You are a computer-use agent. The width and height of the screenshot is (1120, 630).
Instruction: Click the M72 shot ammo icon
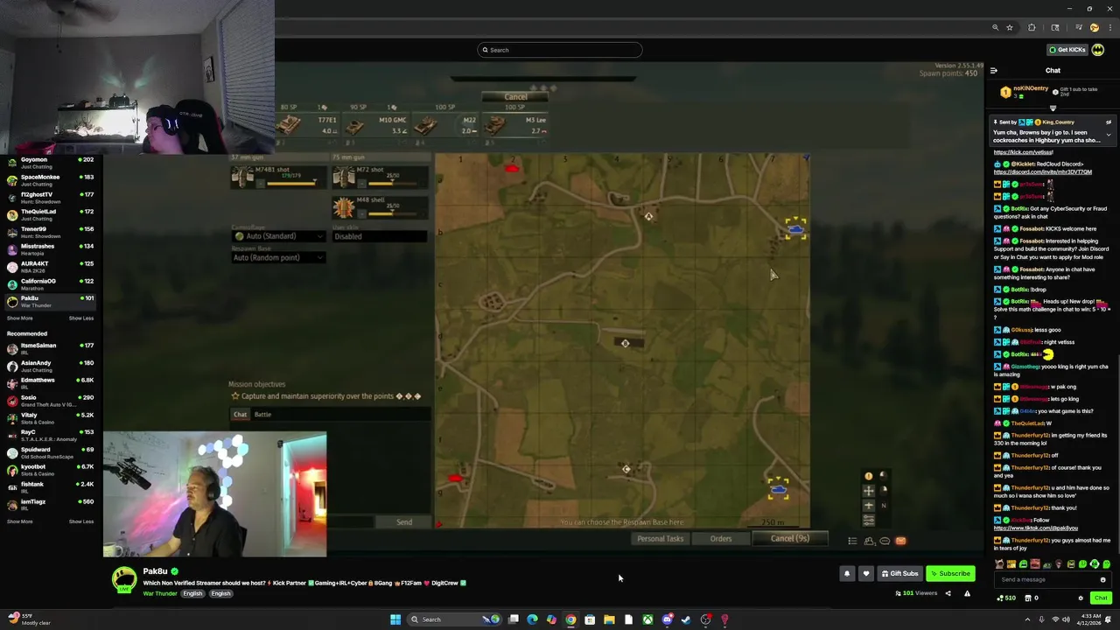click(x=344, y=177)
